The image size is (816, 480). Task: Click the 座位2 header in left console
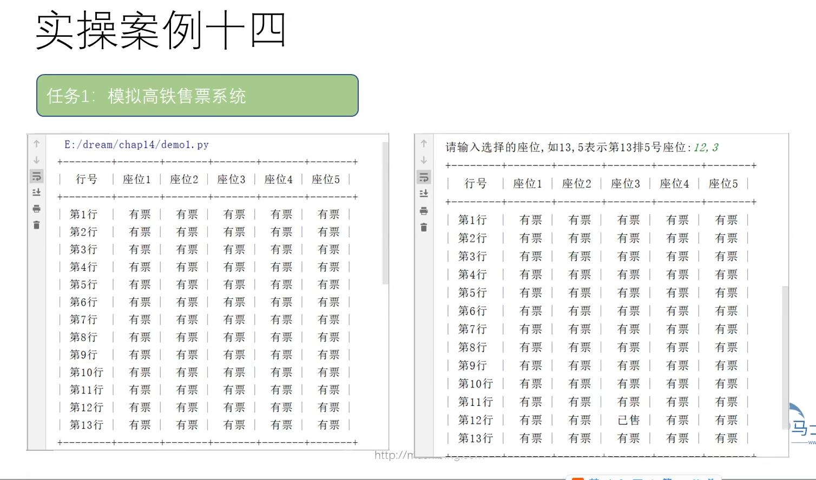tap(184, 179)
